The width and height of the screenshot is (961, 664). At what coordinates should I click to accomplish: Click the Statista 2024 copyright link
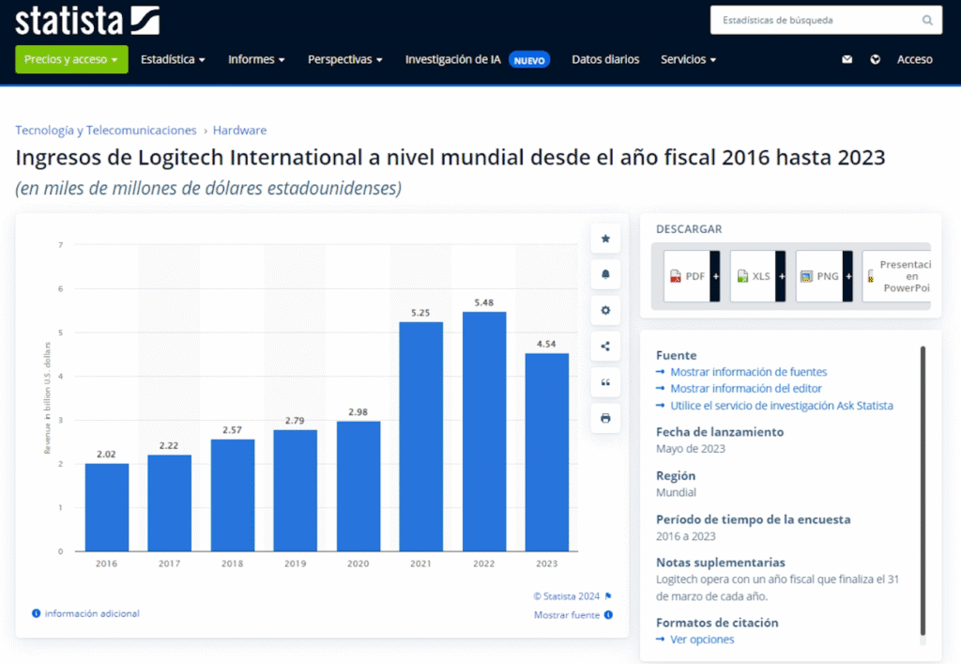coord(566,596)
